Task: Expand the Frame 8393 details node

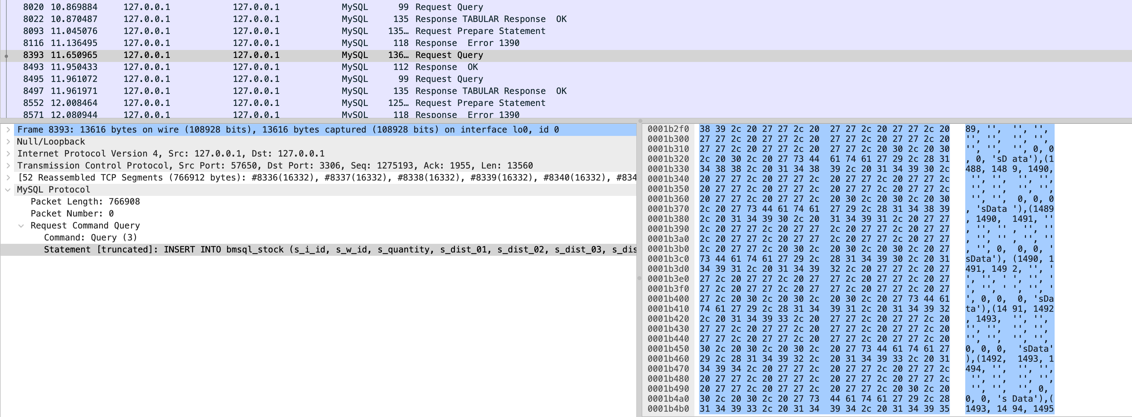Action: 8,130
